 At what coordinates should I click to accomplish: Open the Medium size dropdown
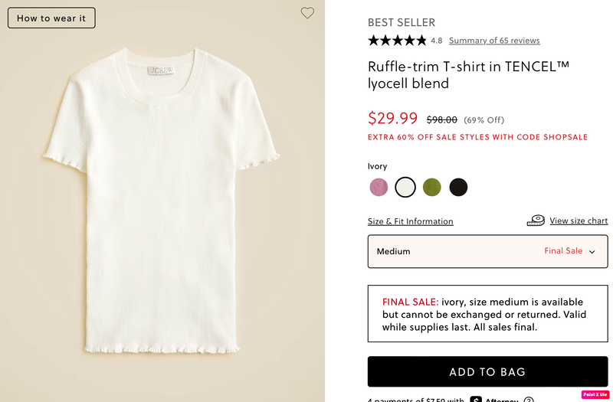pyautogui.click(x=487, y=251)
